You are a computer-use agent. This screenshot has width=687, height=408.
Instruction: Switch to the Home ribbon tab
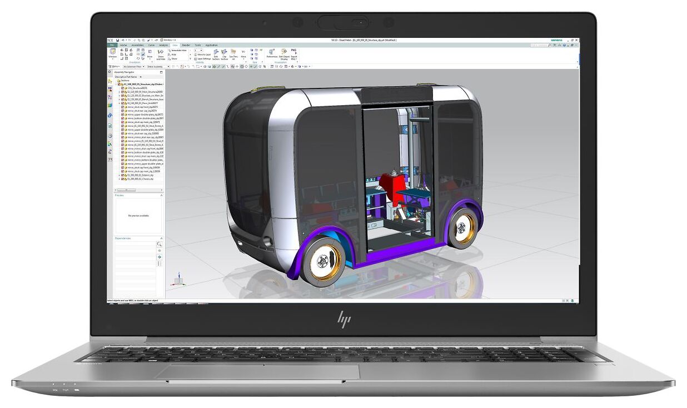123,45
